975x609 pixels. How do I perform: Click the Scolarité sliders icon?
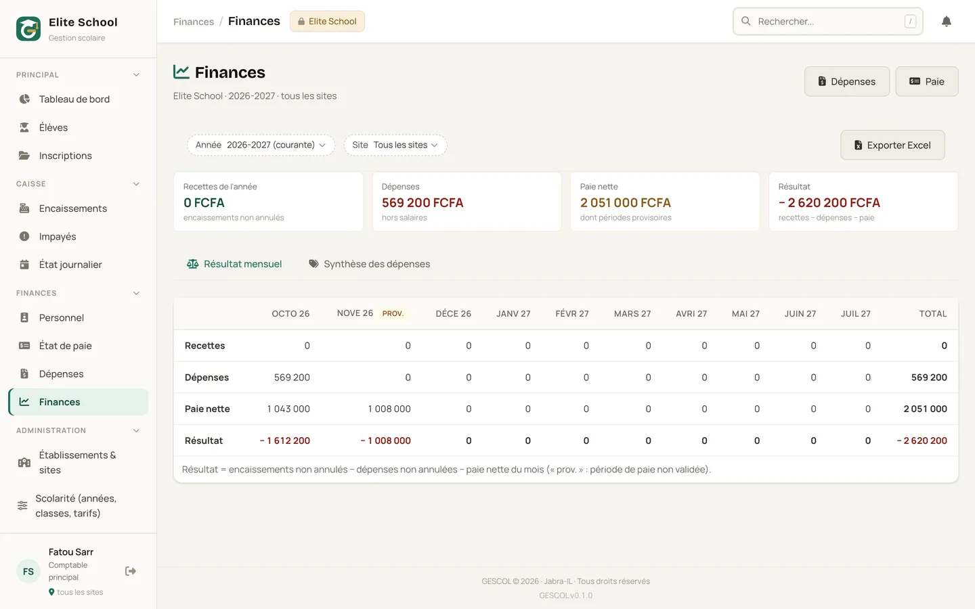click(22, 505)
